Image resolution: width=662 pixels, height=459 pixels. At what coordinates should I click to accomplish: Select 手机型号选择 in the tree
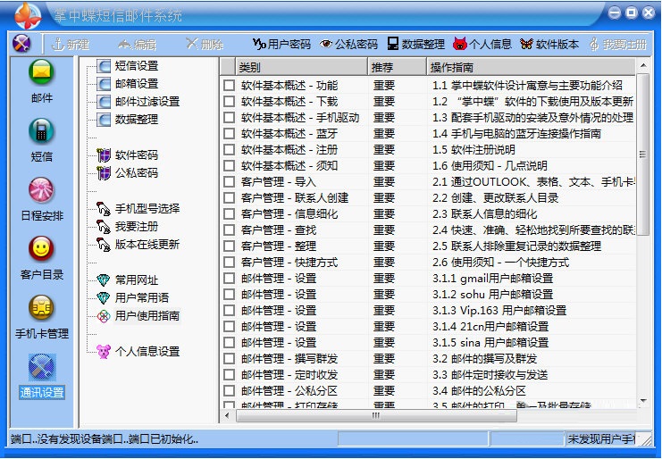(138, 208)
